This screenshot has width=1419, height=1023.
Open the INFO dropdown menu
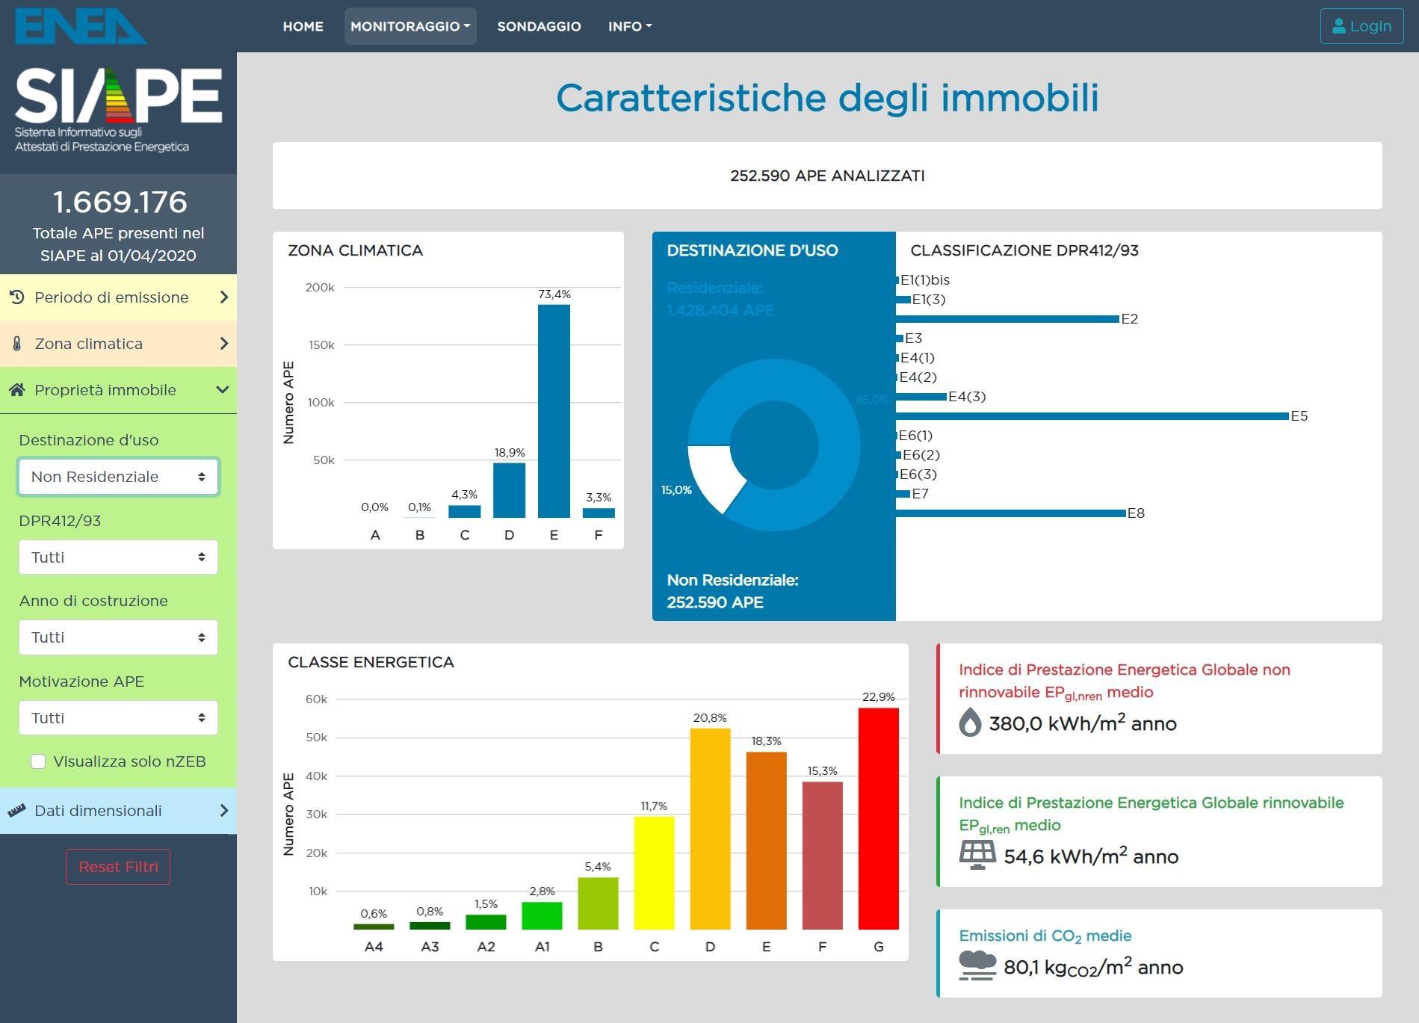coord(630,26)
